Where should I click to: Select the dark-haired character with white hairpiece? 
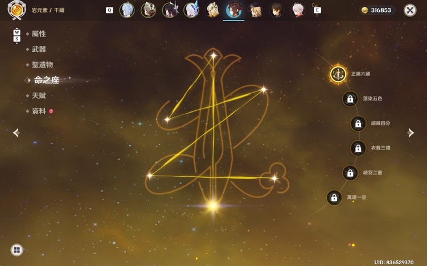[x=170, y=10]
